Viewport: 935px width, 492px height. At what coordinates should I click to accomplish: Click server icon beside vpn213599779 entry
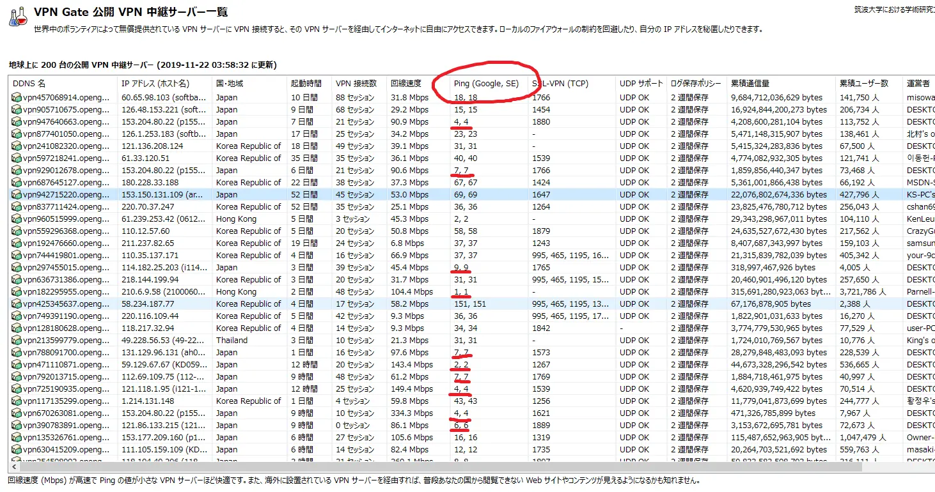point(16,341)
